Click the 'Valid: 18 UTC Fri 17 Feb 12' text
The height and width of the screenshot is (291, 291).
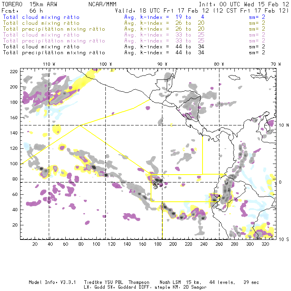point(162,11)
